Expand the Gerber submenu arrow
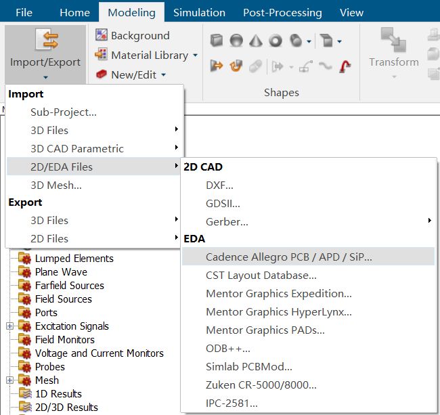This screenshot has width=440, height=415. (x=430, y=221)
